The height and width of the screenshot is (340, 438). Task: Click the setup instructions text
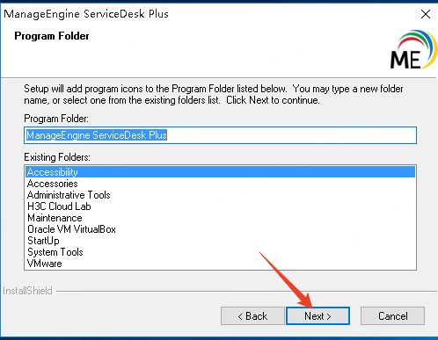click(x=214, y=94)
